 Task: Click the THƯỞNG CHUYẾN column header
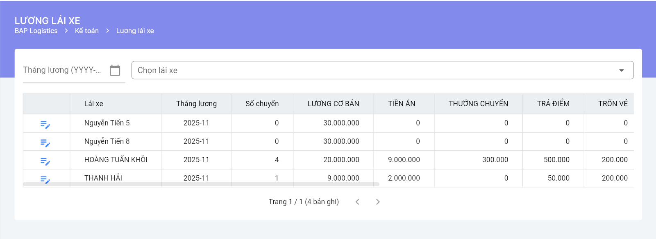point(478,104)
